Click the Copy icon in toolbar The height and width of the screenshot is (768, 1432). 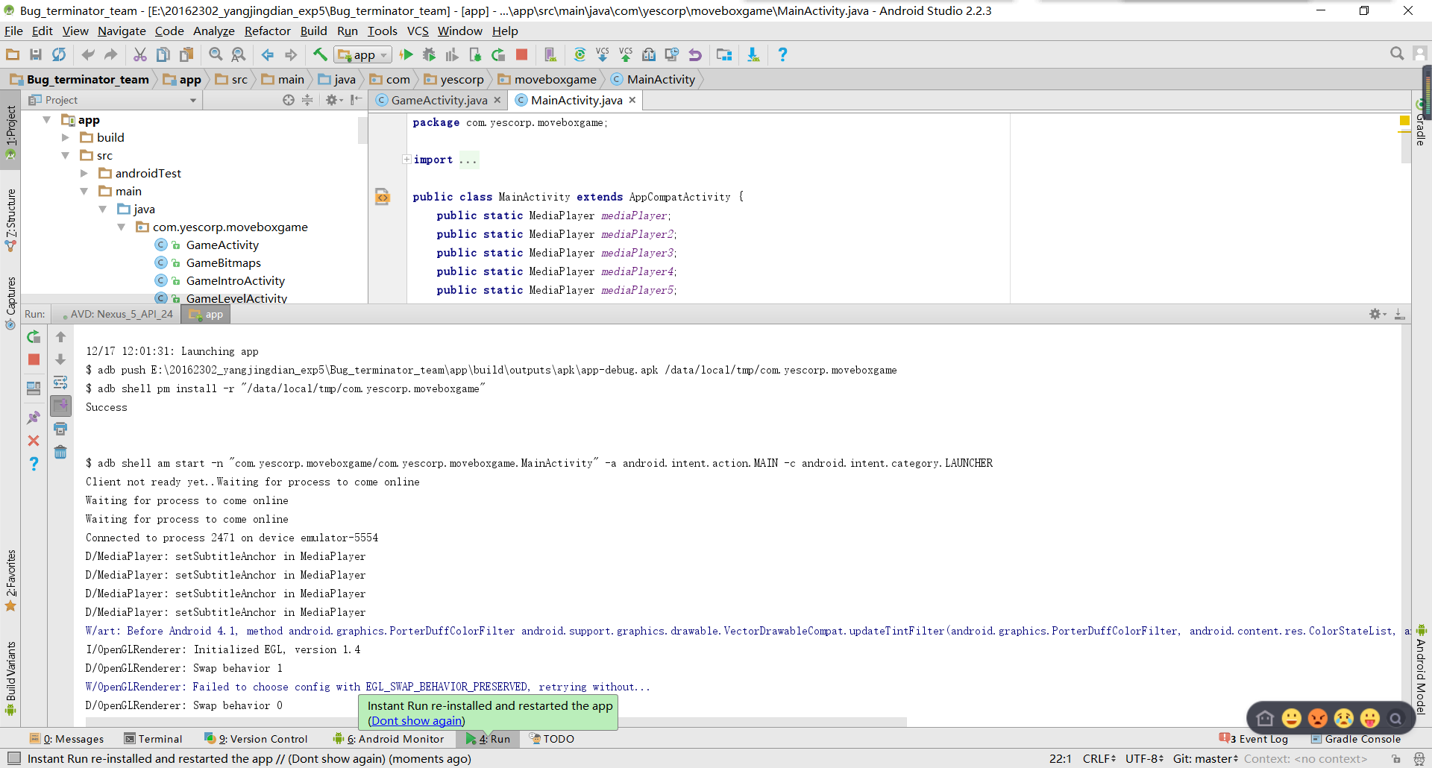(x=163, y=54)
